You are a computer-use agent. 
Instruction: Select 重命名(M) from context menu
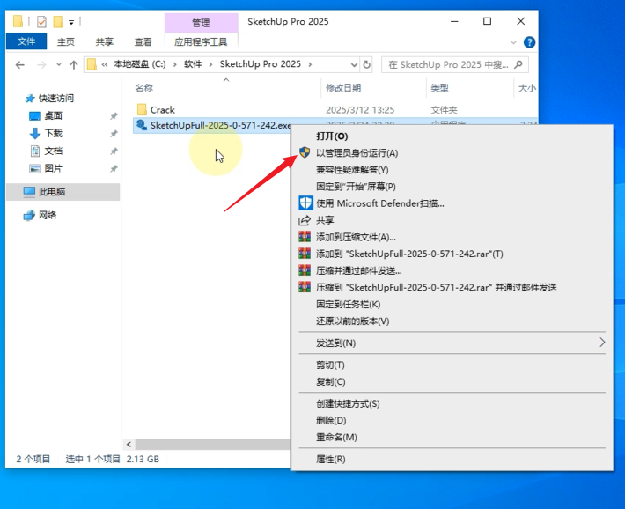pyautogui.click(x=336, y=437)
